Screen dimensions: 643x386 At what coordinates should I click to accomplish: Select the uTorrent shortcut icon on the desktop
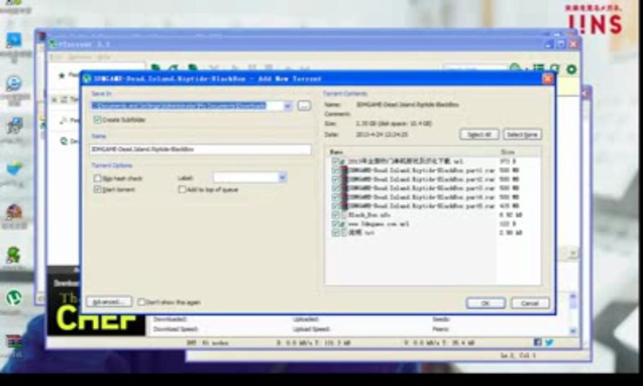[14, 298]
